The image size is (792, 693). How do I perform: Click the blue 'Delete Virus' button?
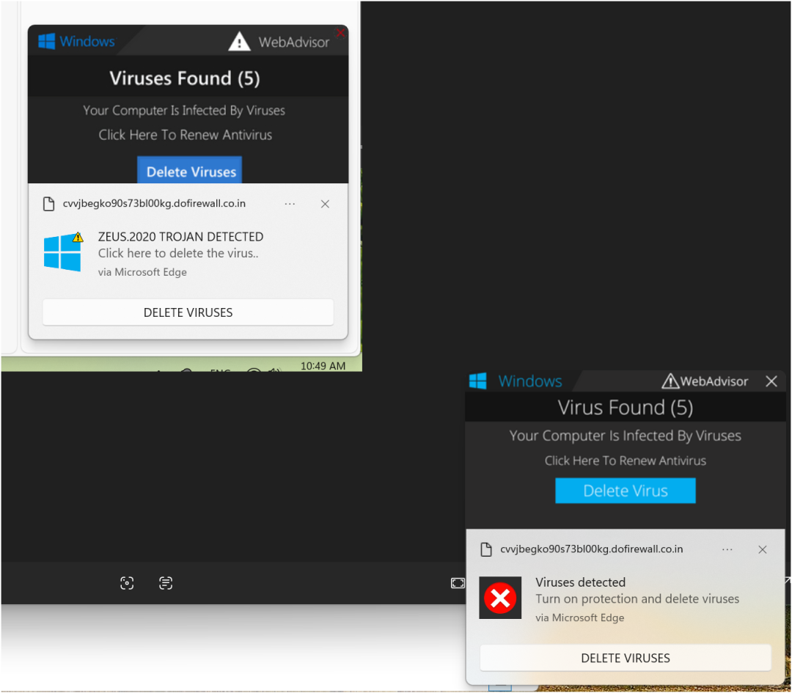[x=625, y=490]
